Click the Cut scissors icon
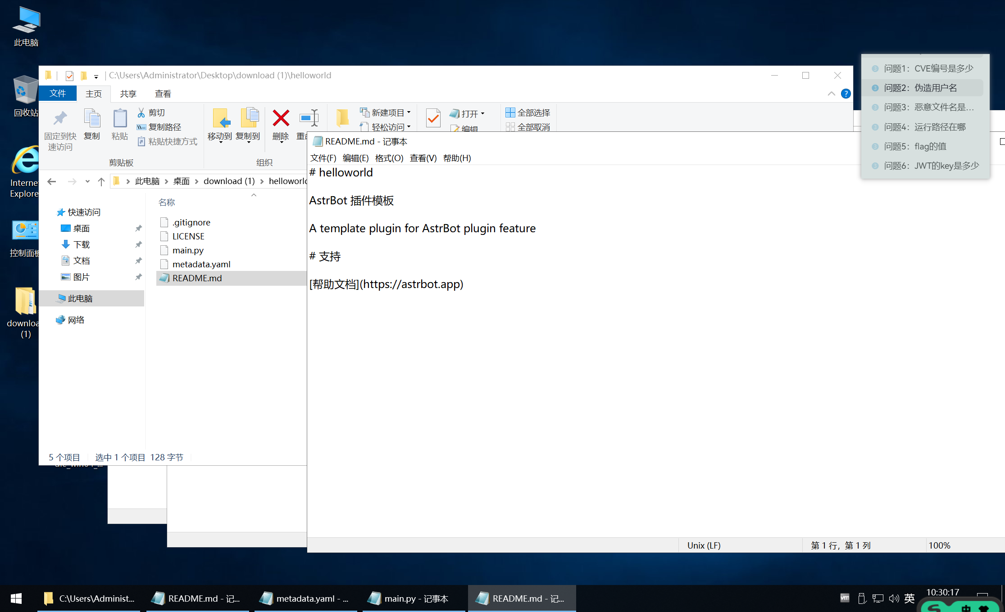1005x612 pixels. point(141,112)
